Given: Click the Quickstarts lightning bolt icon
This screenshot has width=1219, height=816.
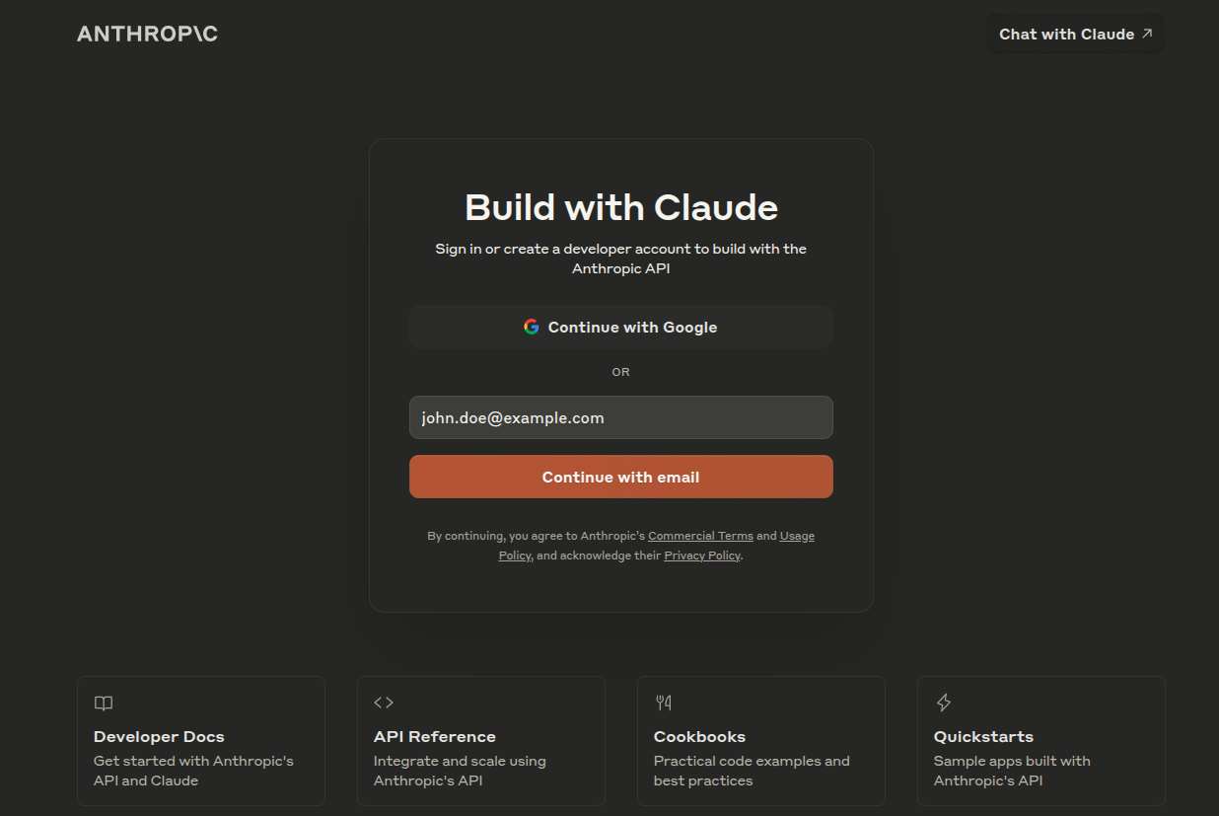Looking at the screenshot, I should [944, 702].
